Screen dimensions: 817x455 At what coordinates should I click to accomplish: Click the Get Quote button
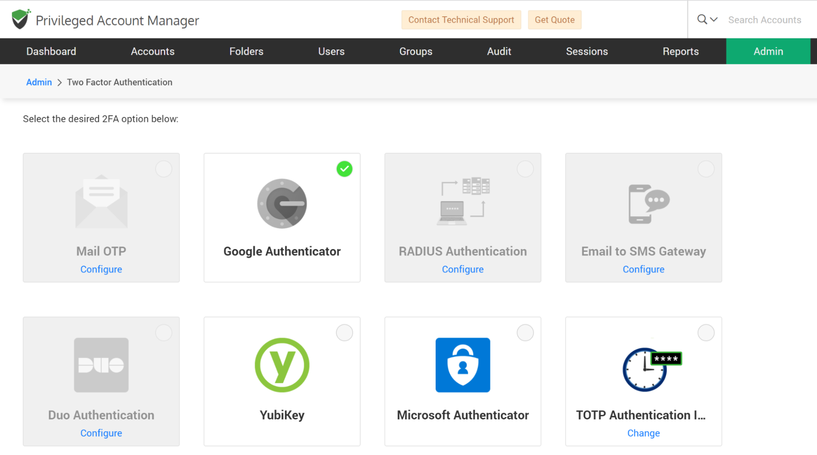554,20
